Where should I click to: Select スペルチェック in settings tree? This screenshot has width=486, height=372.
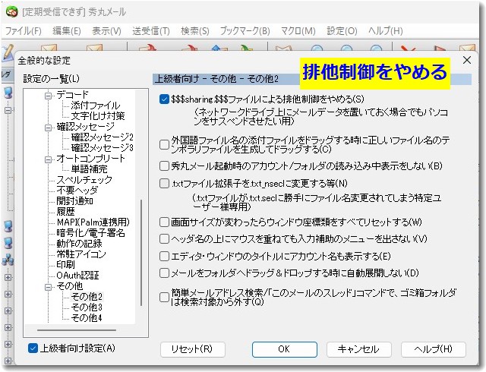pos(84,180)
